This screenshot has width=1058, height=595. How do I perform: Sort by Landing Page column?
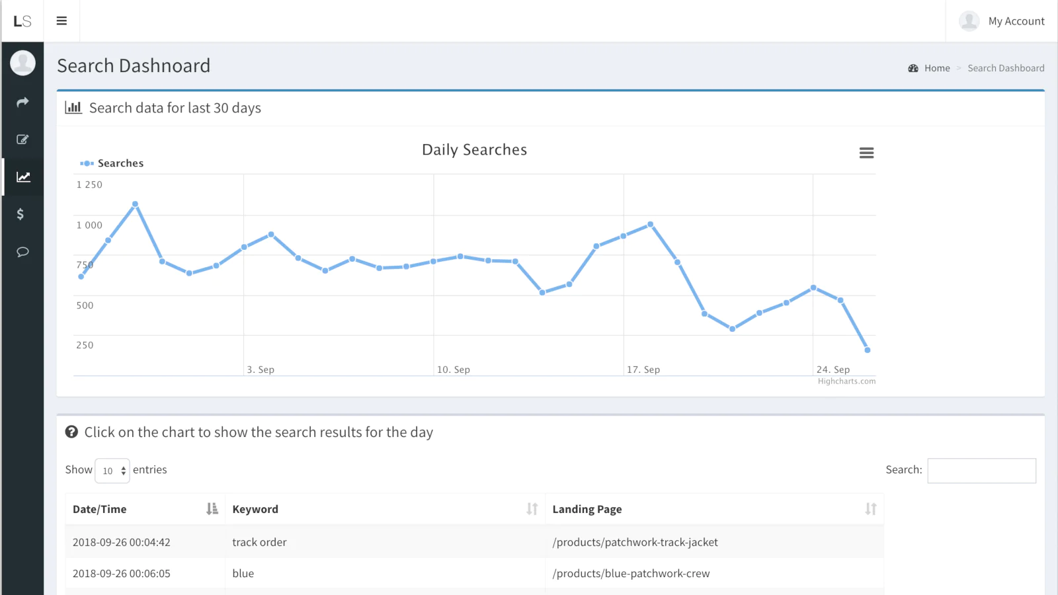tap(714, 509)
